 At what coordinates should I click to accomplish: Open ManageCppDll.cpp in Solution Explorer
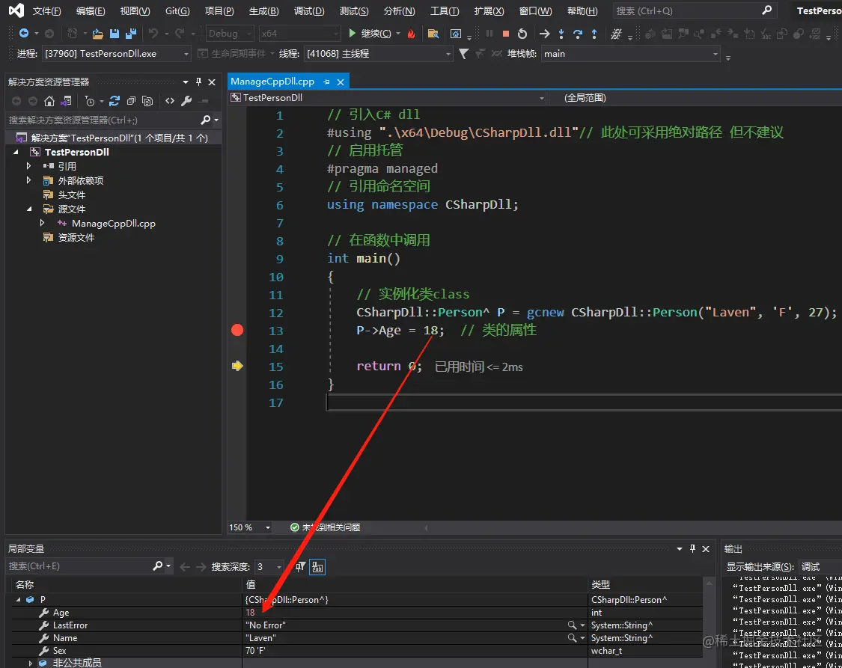point(113,223)
